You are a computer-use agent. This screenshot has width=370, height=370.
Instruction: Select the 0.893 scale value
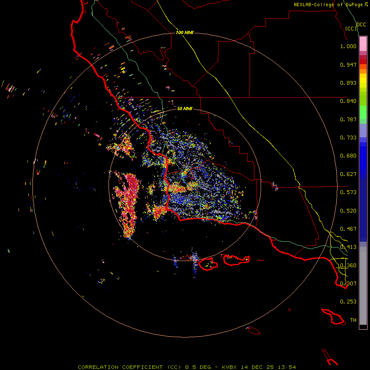[348, 83]
